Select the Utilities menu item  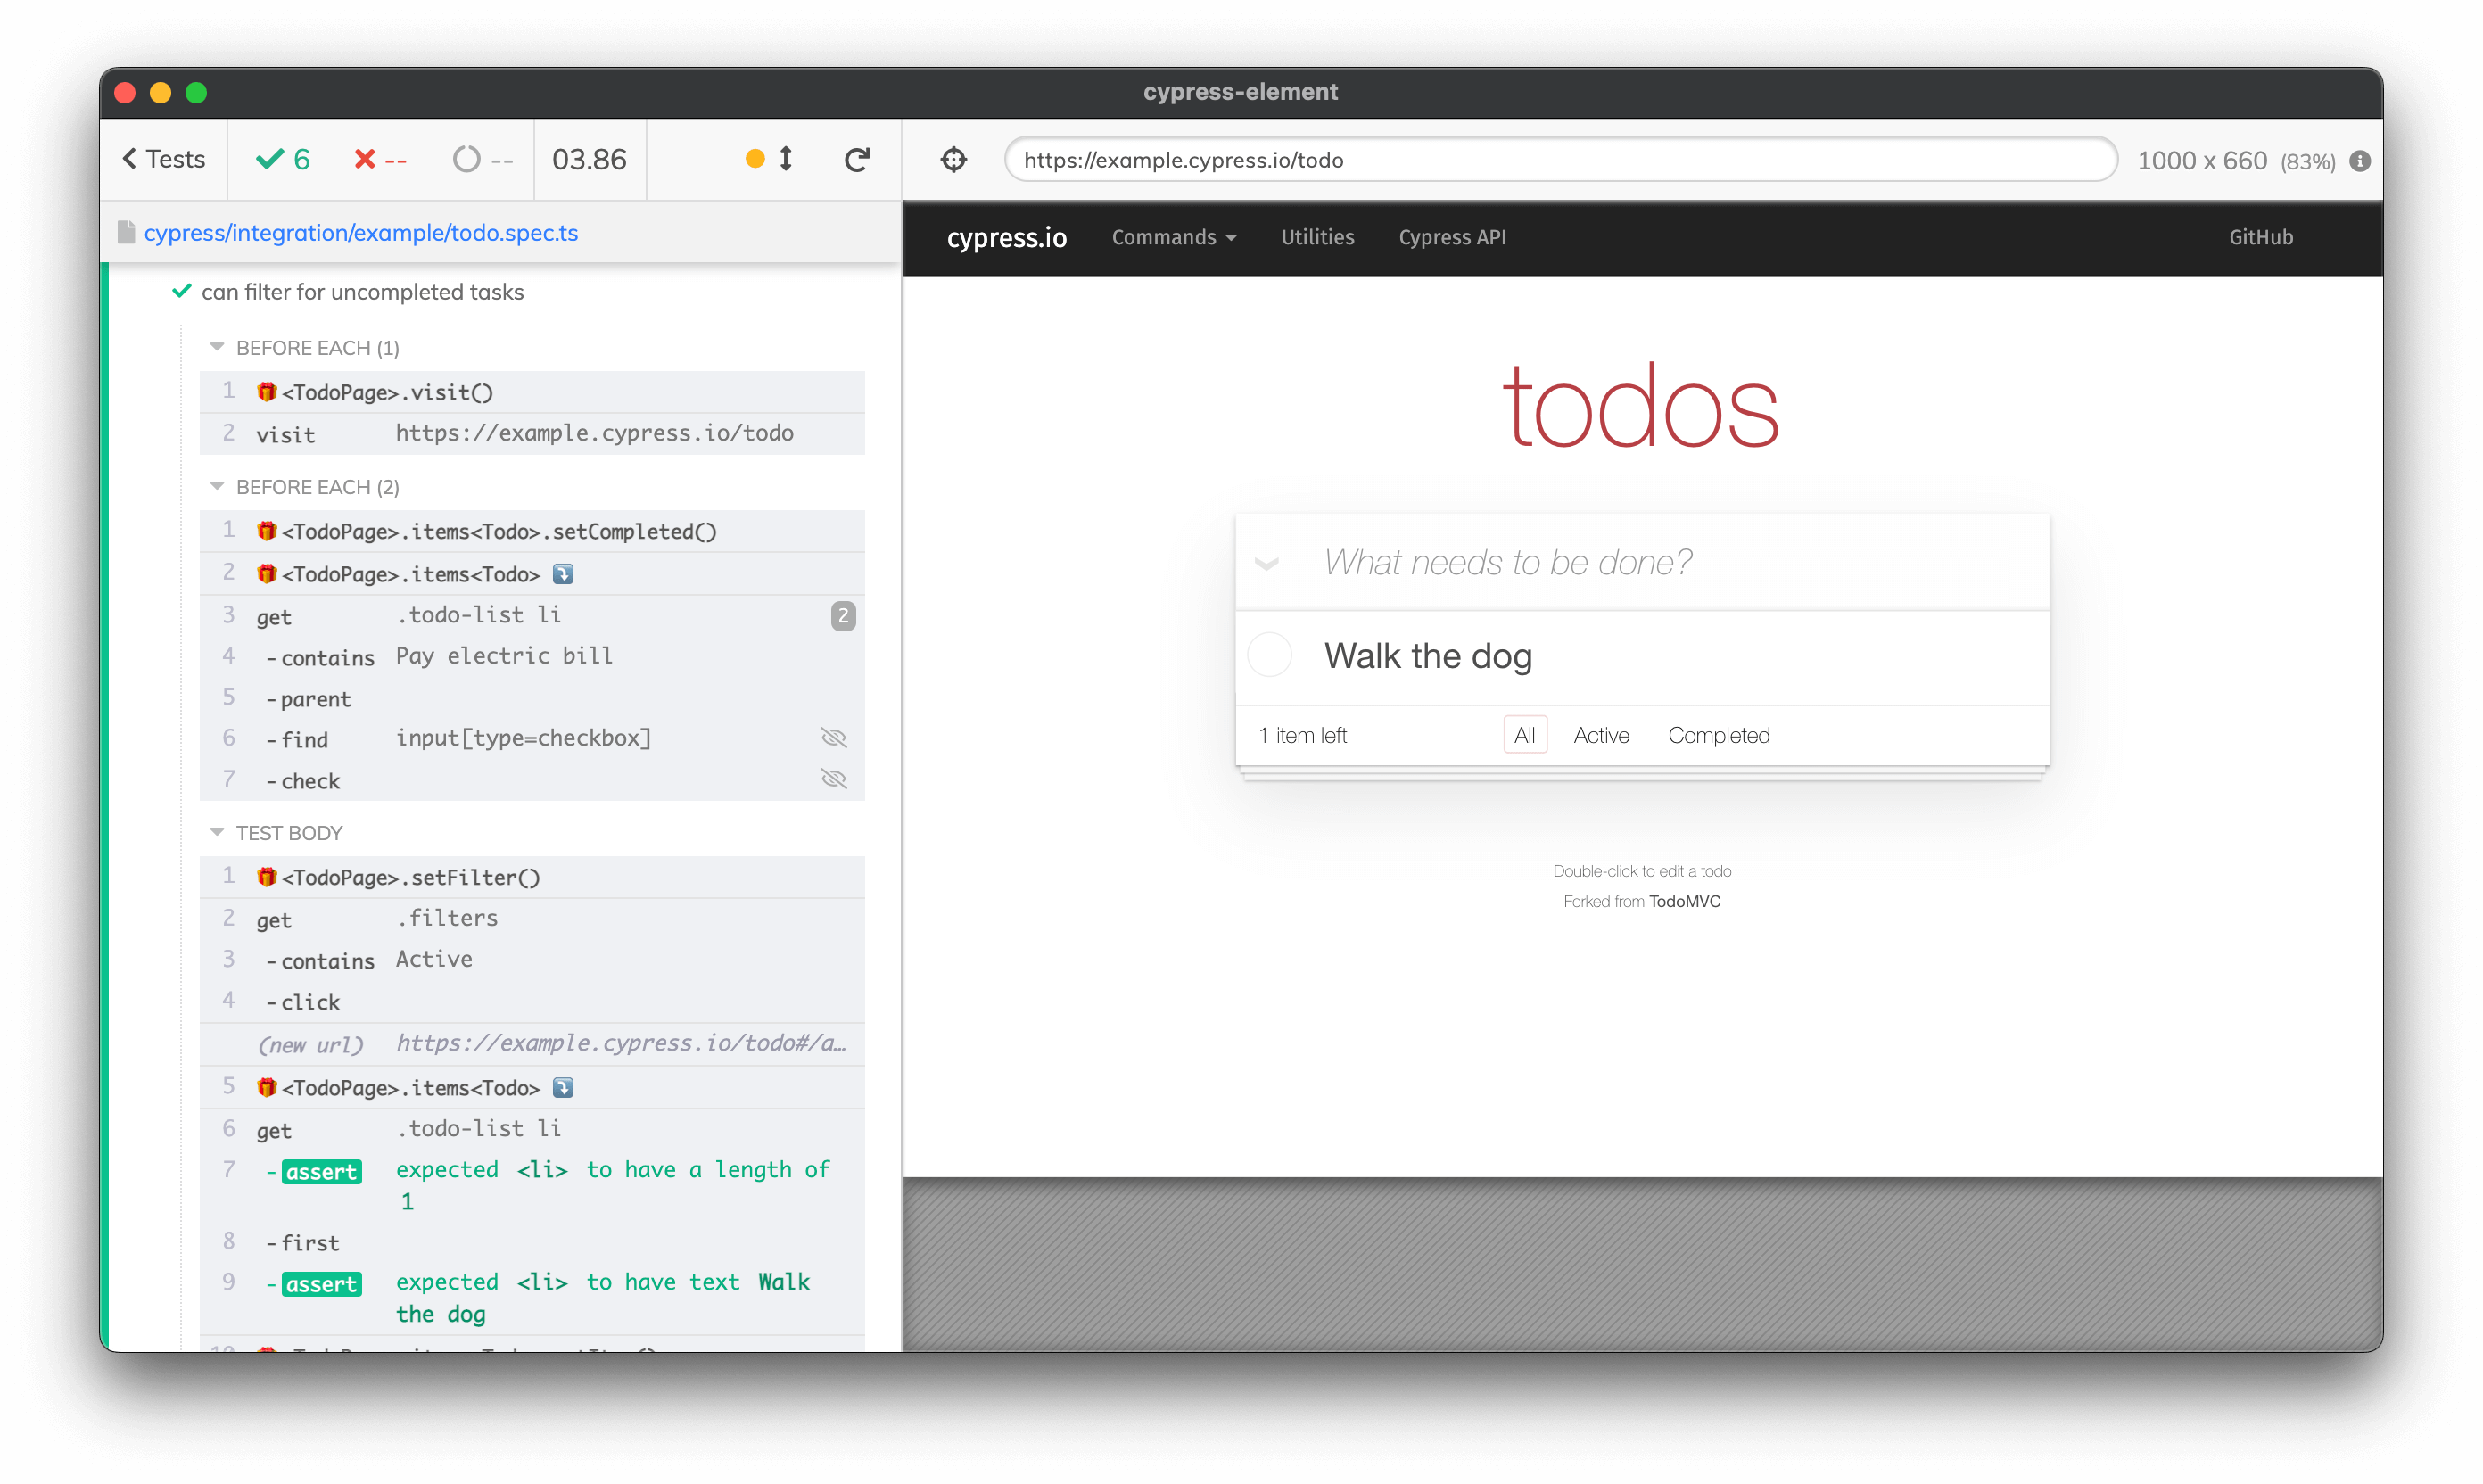[1317, 237]
